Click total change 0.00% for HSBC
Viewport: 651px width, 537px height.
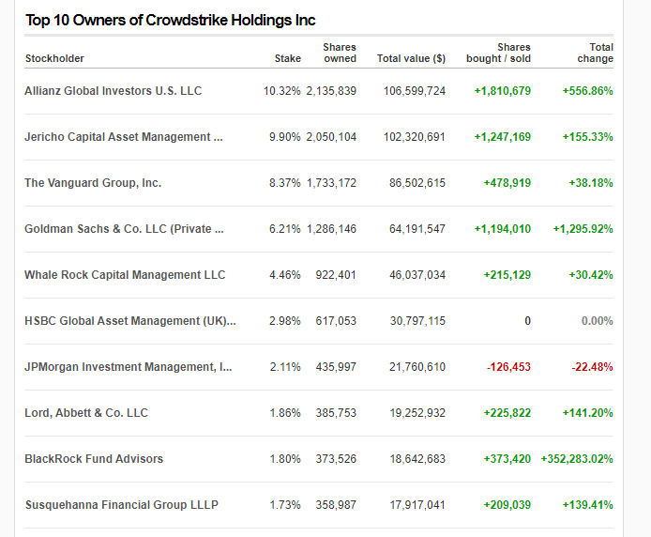(x=597, y=321)
